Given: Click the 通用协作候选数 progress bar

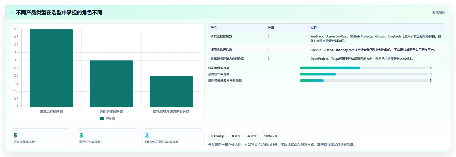Looking at the screenshot, I should point(364,74).
